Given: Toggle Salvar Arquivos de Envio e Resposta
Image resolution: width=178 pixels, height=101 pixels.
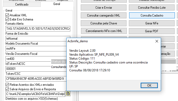Looking at the screenshot, I should [7, 89].
